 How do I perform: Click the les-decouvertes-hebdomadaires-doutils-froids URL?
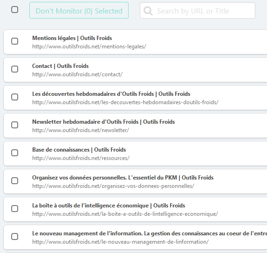pyautogui.click(x=125, y=102)
